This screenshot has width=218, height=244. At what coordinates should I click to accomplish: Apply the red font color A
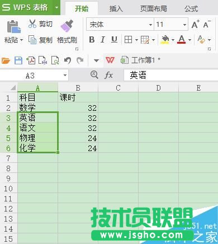[182, 40]
